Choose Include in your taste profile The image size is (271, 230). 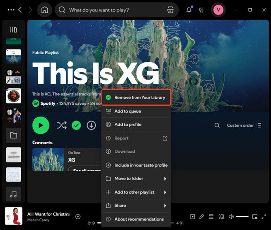(136, 165)
